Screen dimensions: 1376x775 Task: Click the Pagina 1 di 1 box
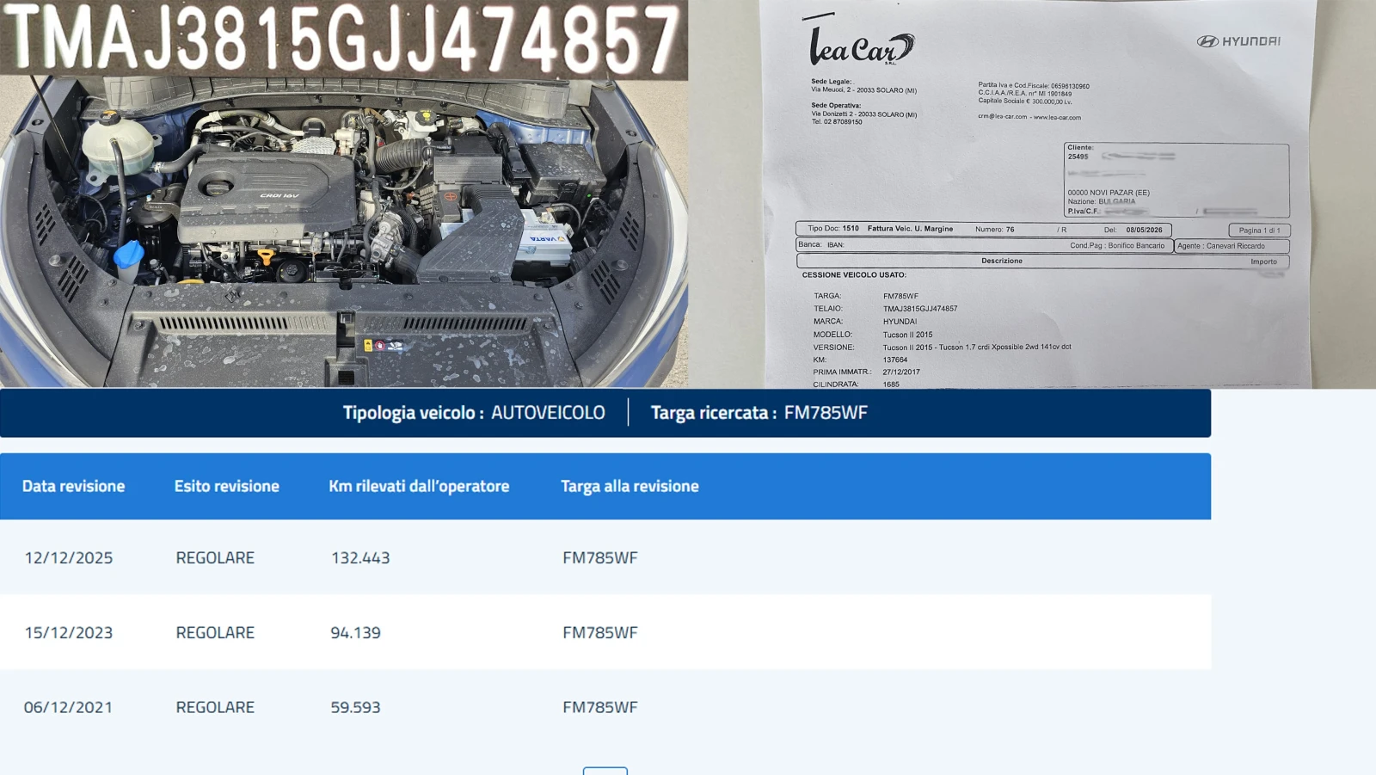pyautogui.click(x=1260, y=230)
